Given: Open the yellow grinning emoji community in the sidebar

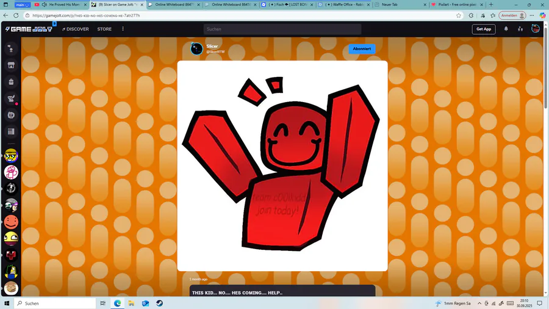Looking at the screenshot, I should [11, 238].
